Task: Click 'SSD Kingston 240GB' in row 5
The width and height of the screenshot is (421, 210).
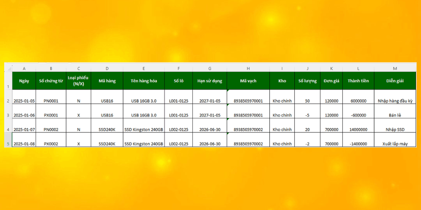Action: (x=144, y=139)
